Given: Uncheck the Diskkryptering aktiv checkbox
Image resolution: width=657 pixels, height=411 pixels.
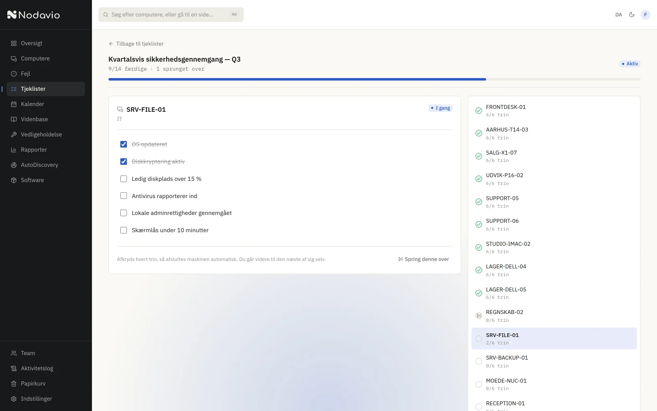Looking at the screenshot, I should 124,162.
